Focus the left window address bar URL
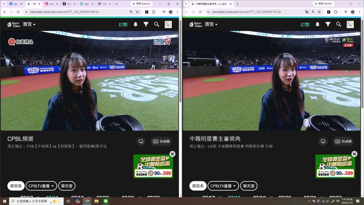 point(65,12)
